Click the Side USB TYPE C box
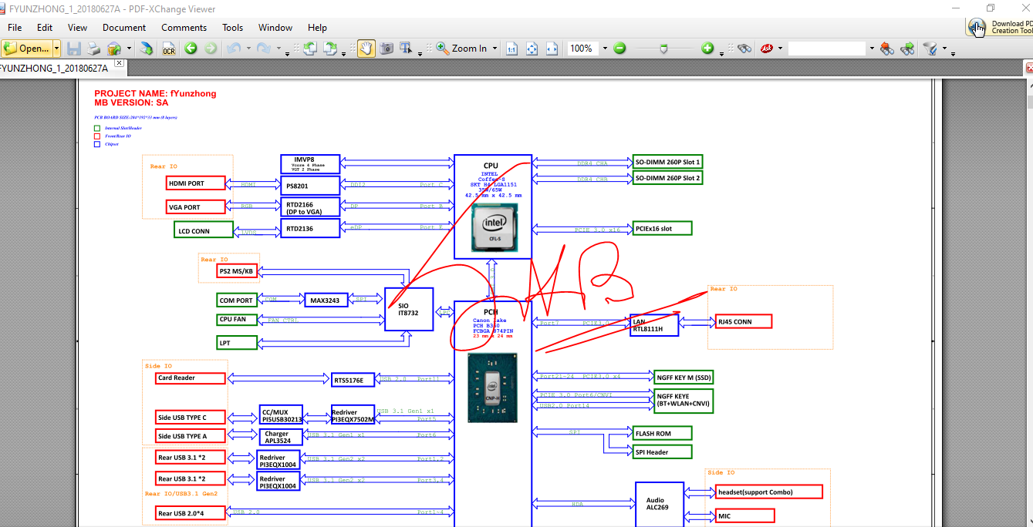 191,417
